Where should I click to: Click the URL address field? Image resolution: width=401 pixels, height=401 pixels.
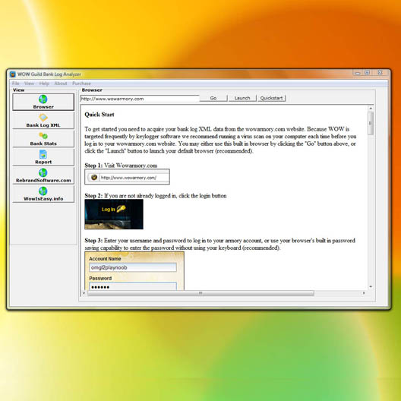pyautogui.click(x=140, y=99)
